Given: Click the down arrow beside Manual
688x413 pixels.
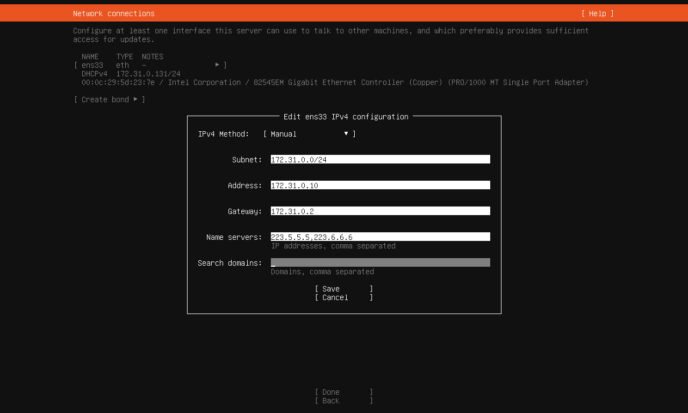Looking at the screenshot, I should (346, 134).
